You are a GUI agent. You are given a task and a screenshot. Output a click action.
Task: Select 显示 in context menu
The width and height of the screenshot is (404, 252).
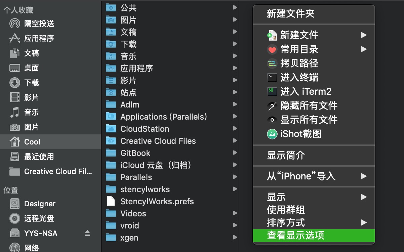[x=314, y=197]
